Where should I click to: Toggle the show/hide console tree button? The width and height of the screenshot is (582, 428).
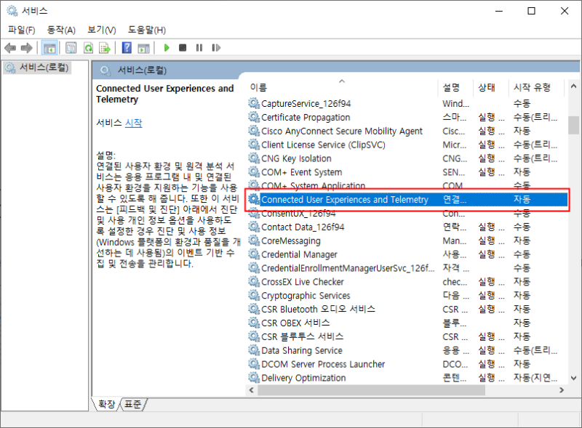pos(49,48)
